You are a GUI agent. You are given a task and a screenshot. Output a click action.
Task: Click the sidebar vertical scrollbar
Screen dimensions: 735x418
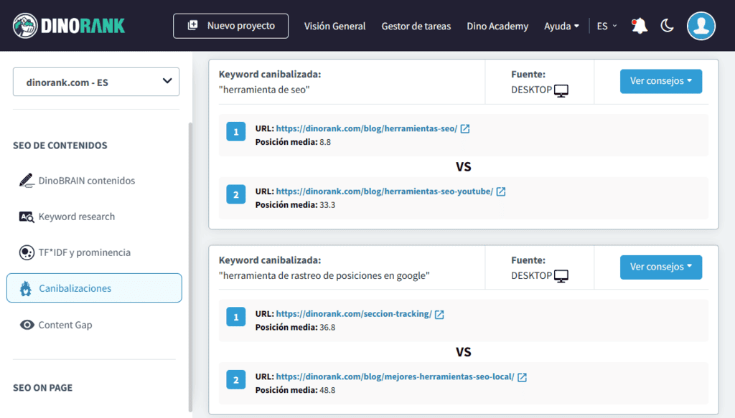point(190,267)
